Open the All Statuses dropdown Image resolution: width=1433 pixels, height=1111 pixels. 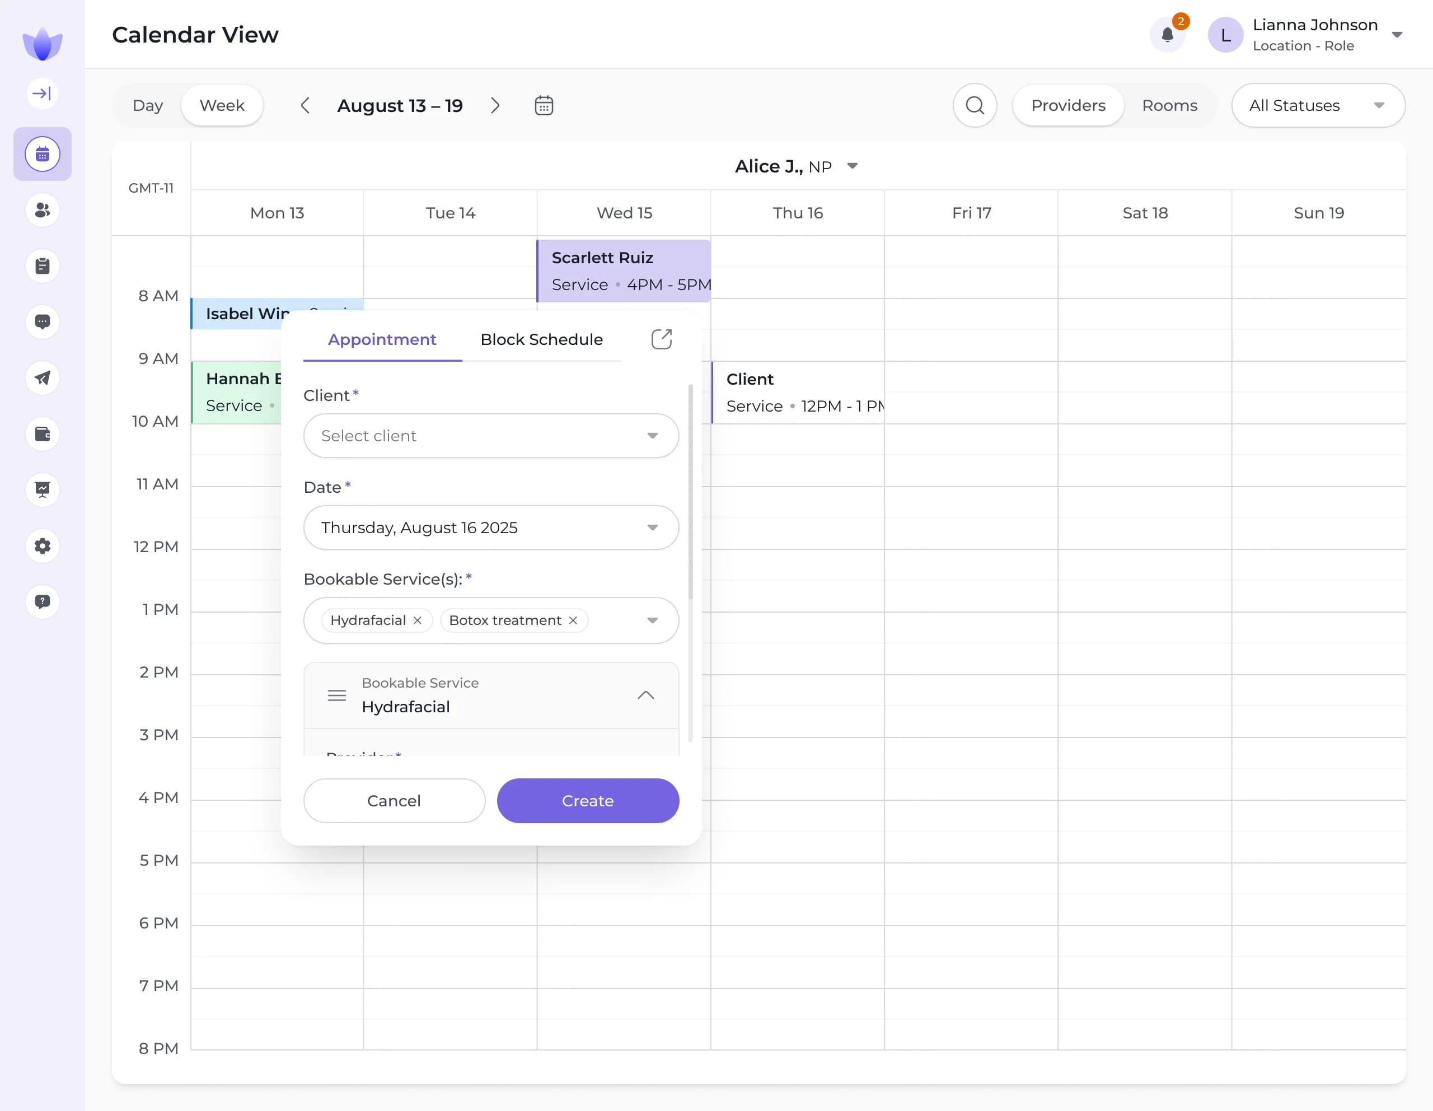[1318, 105]
